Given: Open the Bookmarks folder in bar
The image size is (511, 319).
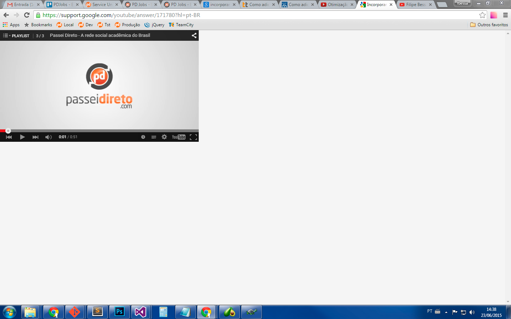Looking at the screenshot, I should 38,25.
